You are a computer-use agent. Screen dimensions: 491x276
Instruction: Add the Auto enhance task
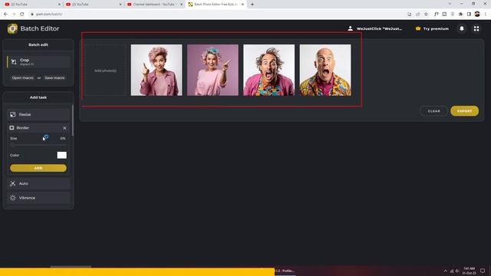coord(38,183)
